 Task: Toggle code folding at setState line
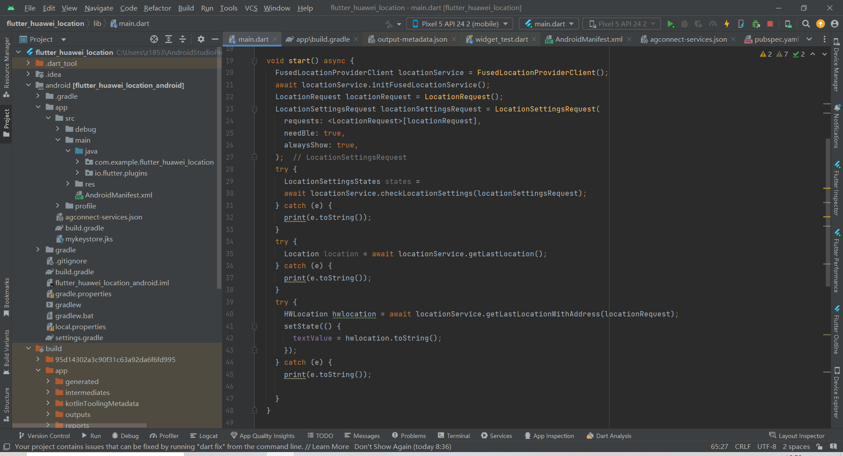(x=254, y=327)
